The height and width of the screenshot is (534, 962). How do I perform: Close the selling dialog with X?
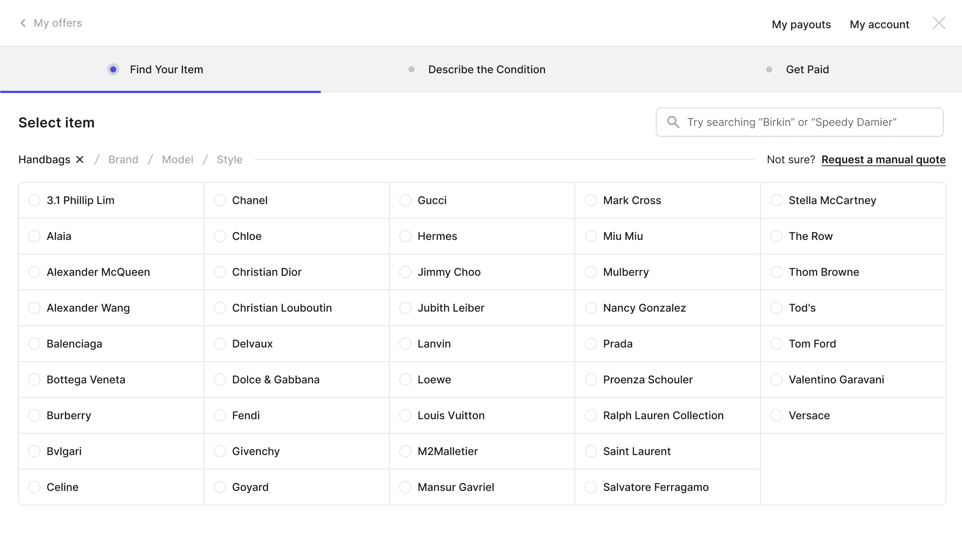[x=939, y=23]
